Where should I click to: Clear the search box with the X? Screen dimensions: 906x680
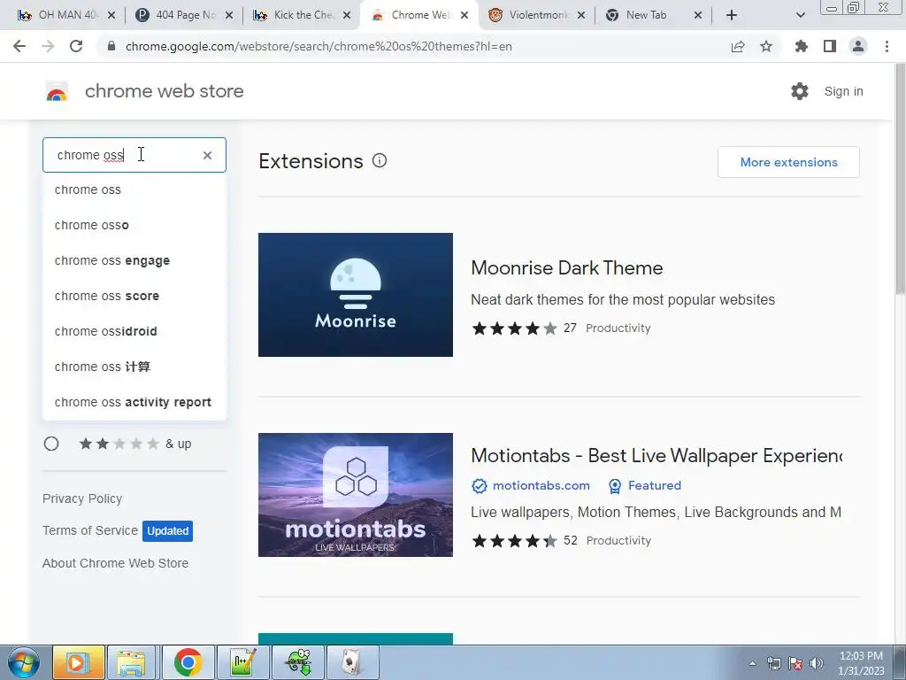[x=207, y=155]
